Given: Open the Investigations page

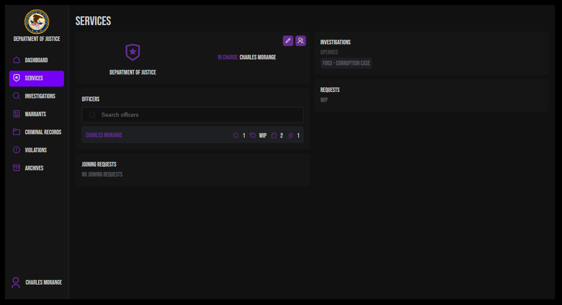Looking at the screenshot, I should pos(40,96).
